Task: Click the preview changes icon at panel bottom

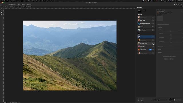Action: tap(138, 100)
